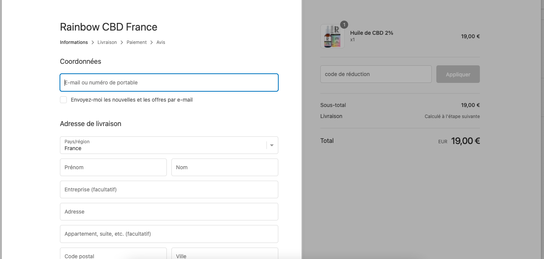Open the France country selector
This screenshot has width=544, height=259.
[x=169, y=145]
